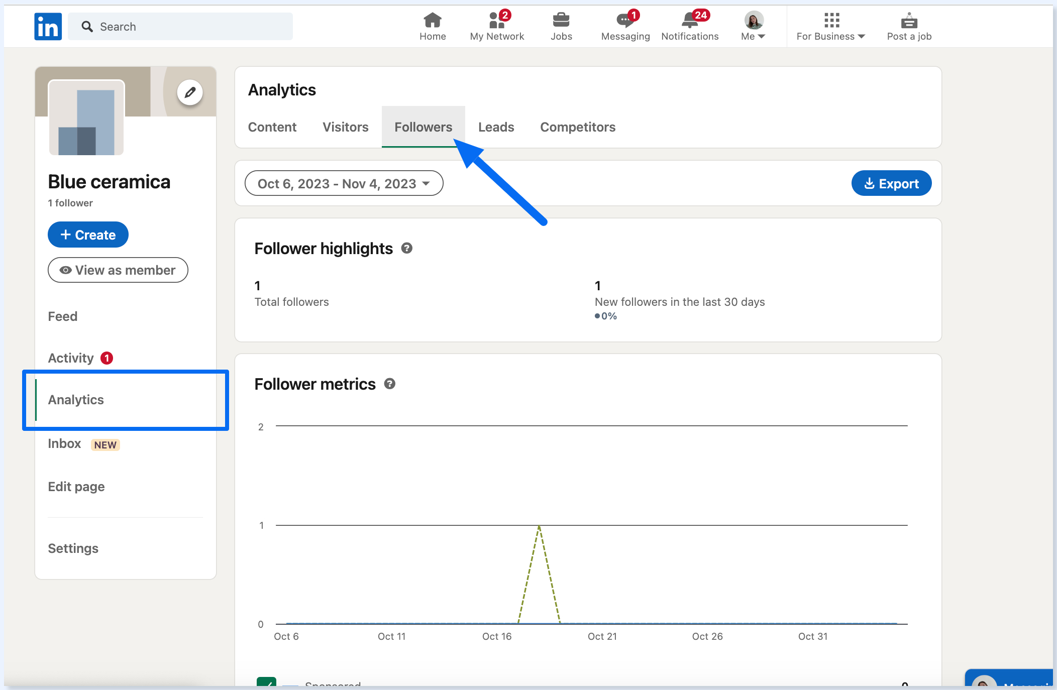Click the Messaging unread badge
The height and width of the screenshot is (690, 1057).
[x=634, y=15]
